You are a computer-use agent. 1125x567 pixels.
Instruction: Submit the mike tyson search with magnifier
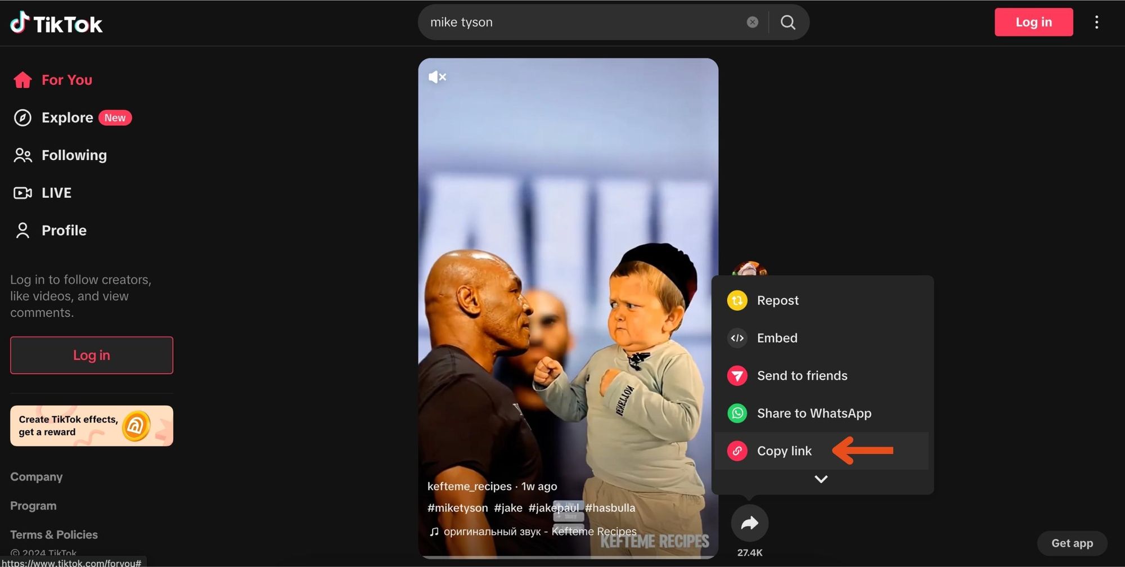(x=787, y=22)
